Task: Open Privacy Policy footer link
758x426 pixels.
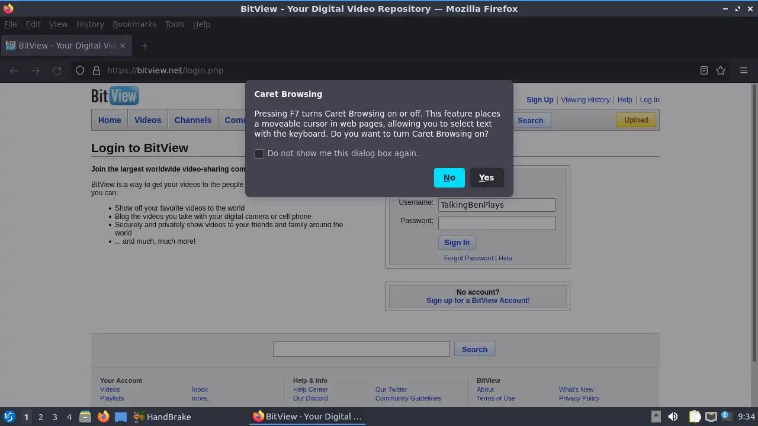Action: tap(579, 398)
